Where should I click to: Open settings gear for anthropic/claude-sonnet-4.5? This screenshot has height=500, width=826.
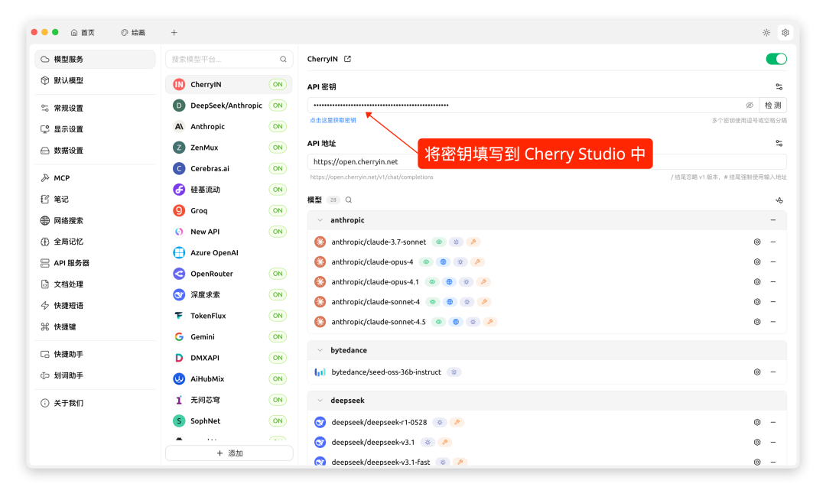pos(757,322)
